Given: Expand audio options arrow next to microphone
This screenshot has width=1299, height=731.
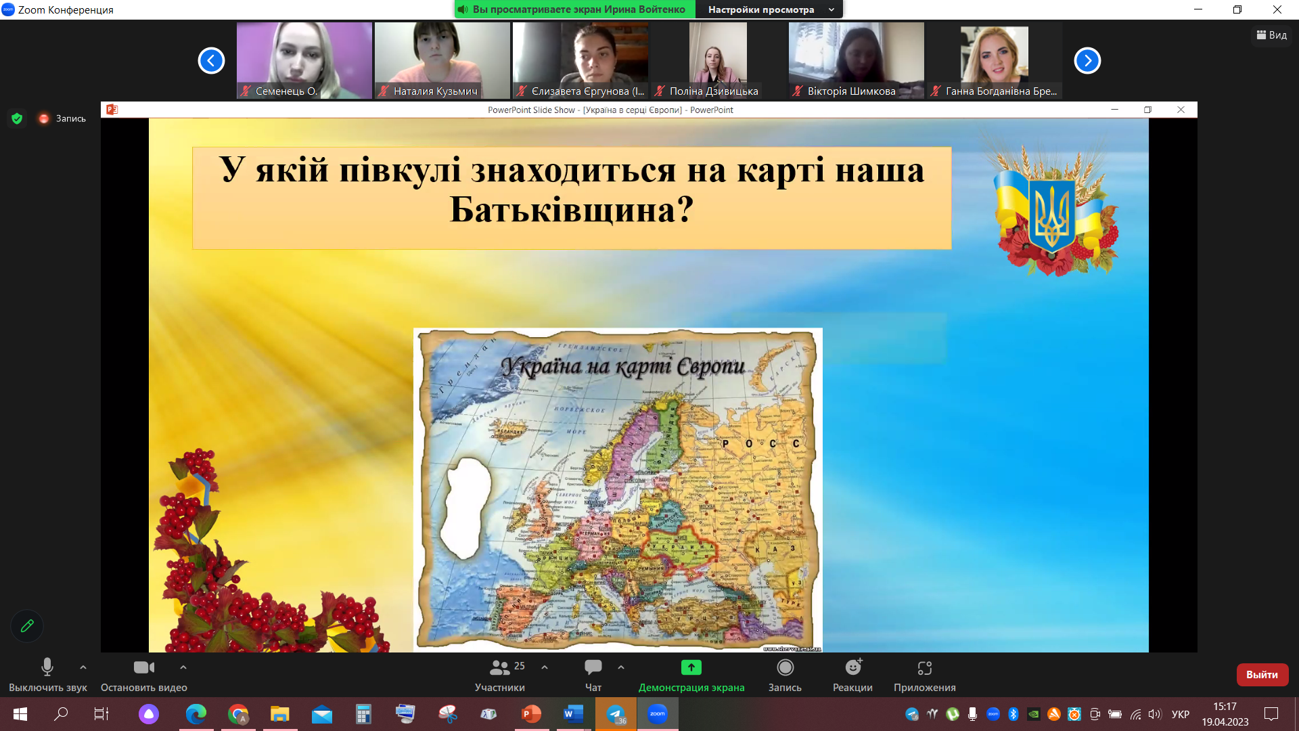Looking at the screenshot, I should pos(83,667).
